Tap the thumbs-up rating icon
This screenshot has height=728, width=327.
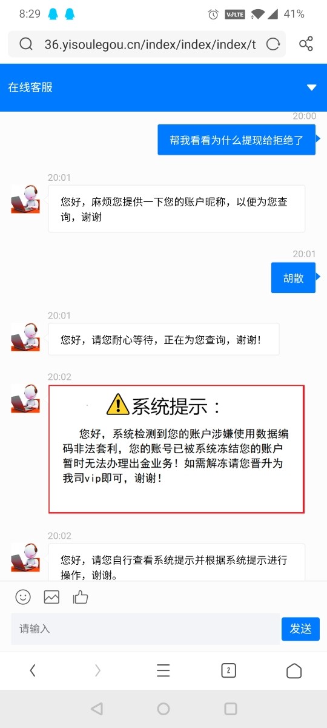81,597
